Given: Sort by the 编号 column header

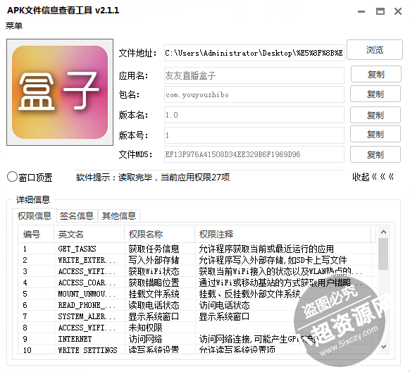Looking at the screenshot, I should pyautogui.click(x=36, y=234).
